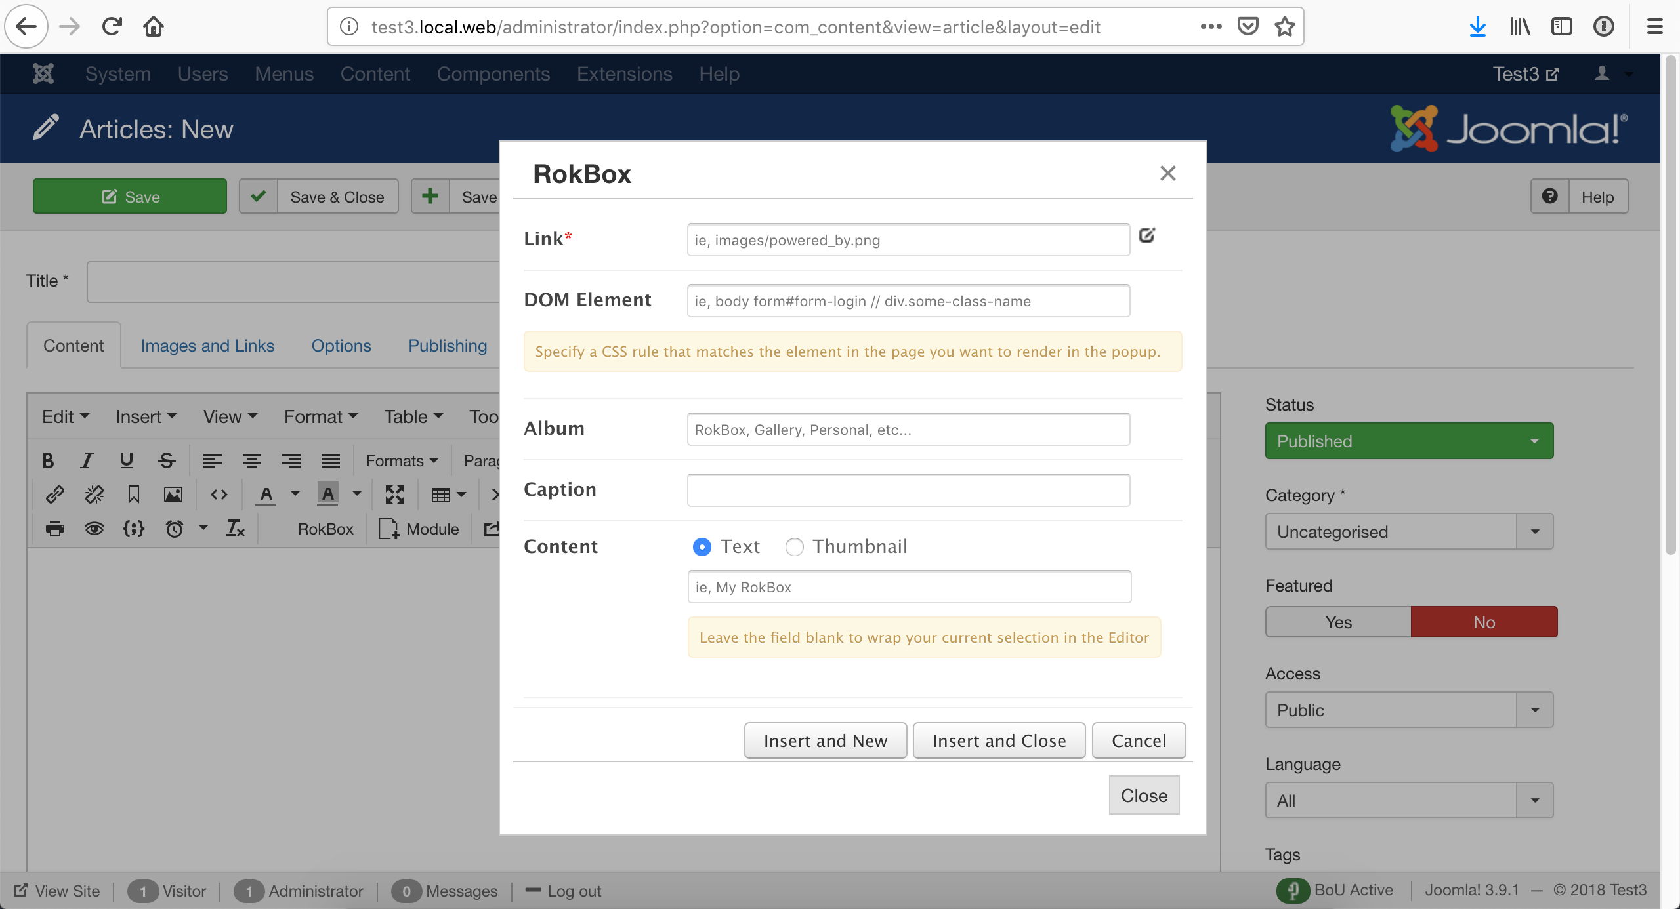Expand background color dropdown arrow
This screenshot has height=909, width=1680.
point(357,493)
